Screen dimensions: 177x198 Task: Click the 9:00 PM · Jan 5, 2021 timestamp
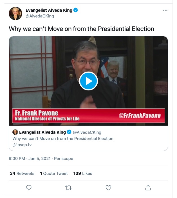[30, 159]
